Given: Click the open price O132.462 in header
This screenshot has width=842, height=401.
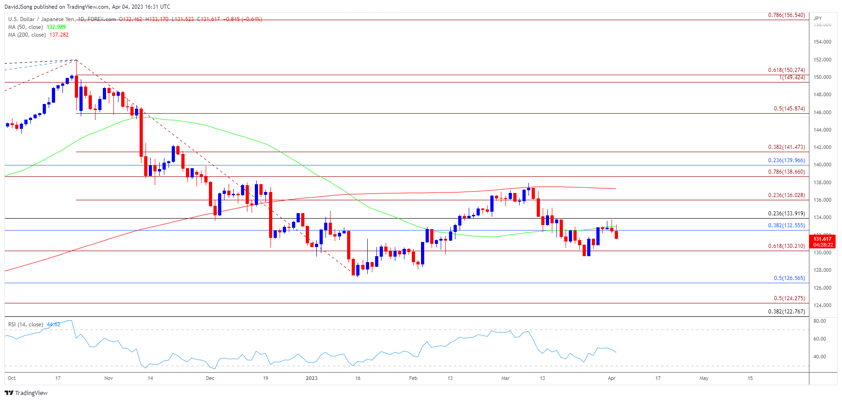Looking at the screenshot, I should (x=131, y=19).
